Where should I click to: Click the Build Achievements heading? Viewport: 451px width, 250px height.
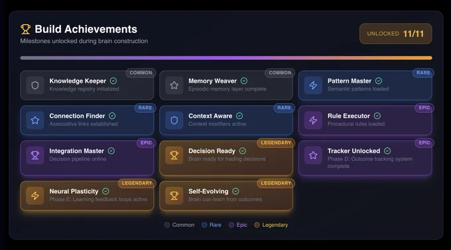(86, 29)
